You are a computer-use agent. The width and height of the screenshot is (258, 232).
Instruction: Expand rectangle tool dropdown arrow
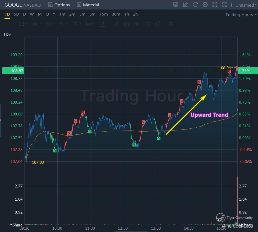click(27, 24)
